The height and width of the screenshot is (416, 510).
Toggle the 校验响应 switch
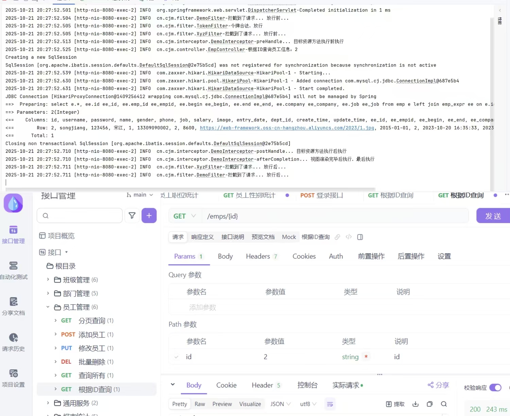pos(495,387)
